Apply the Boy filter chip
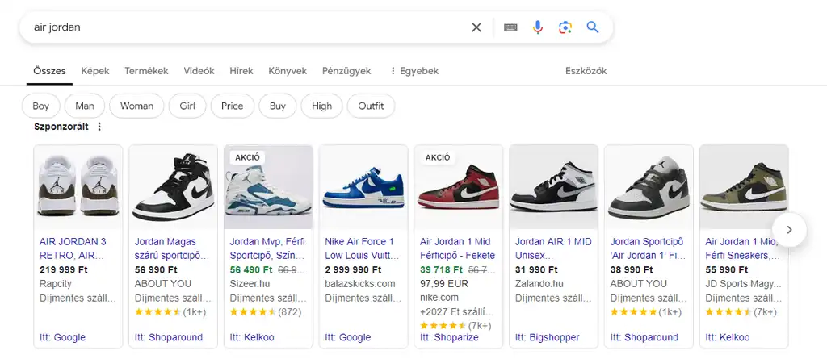This screenshot has width=827, height=363. [40, 106]
